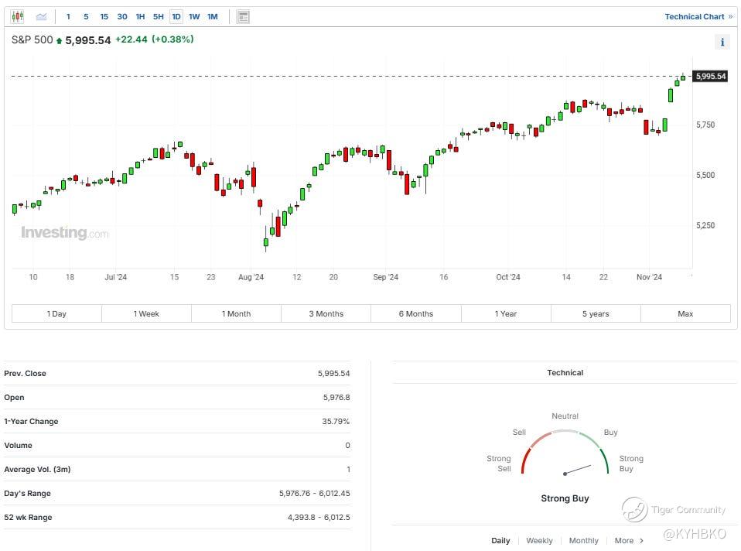Image resolution: width=741 pixels, height=551 pixels.
Task: Switch to the Monthly technical tab
Action: [x=583, y=541]
